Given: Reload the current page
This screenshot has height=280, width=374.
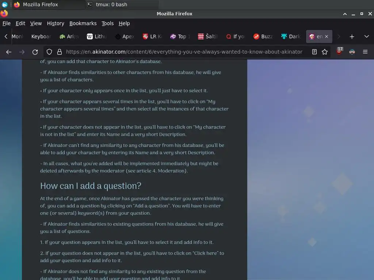Looking at the screenshot, I should (x=35, y=52).
